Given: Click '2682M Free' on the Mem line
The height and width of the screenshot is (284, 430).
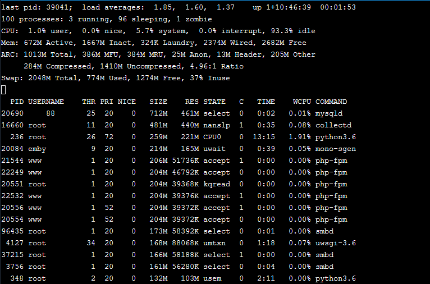Looking at the screenshot, I should (x=284, y=43).
